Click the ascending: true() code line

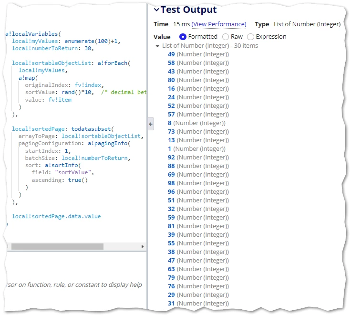pos(60,180)
